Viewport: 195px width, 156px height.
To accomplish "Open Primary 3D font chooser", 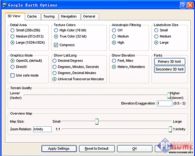I will pos(170,62).
